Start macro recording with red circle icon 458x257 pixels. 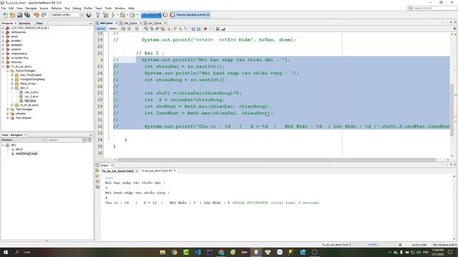[205, 29]
